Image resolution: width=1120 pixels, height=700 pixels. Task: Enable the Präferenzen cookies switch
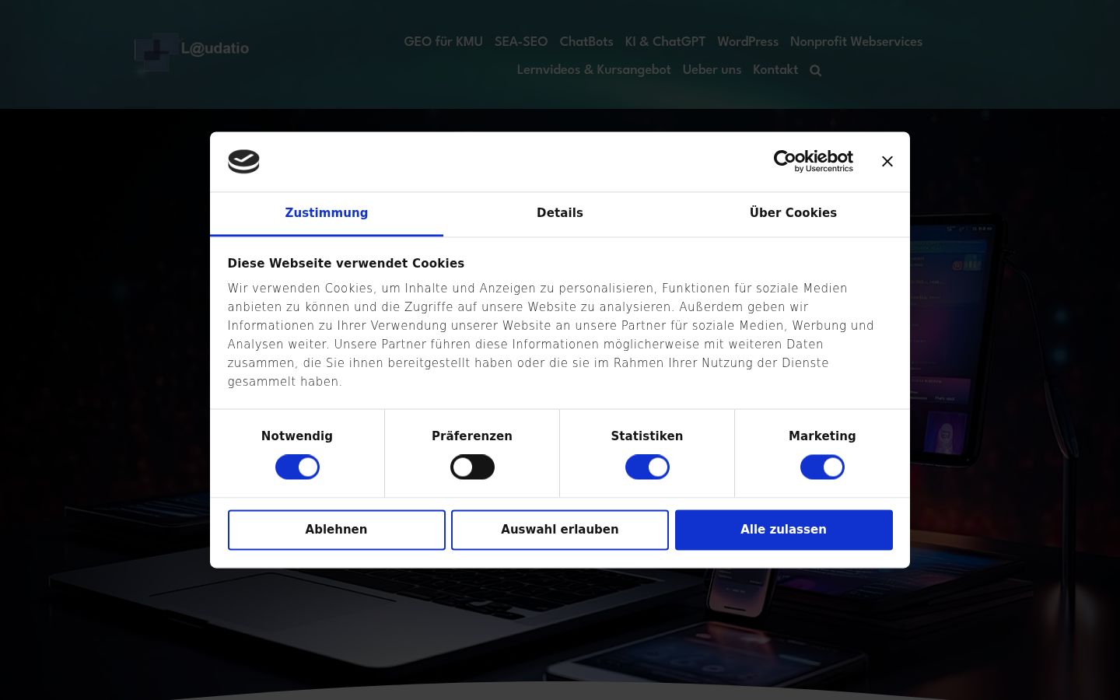click(x=472, y=467)
